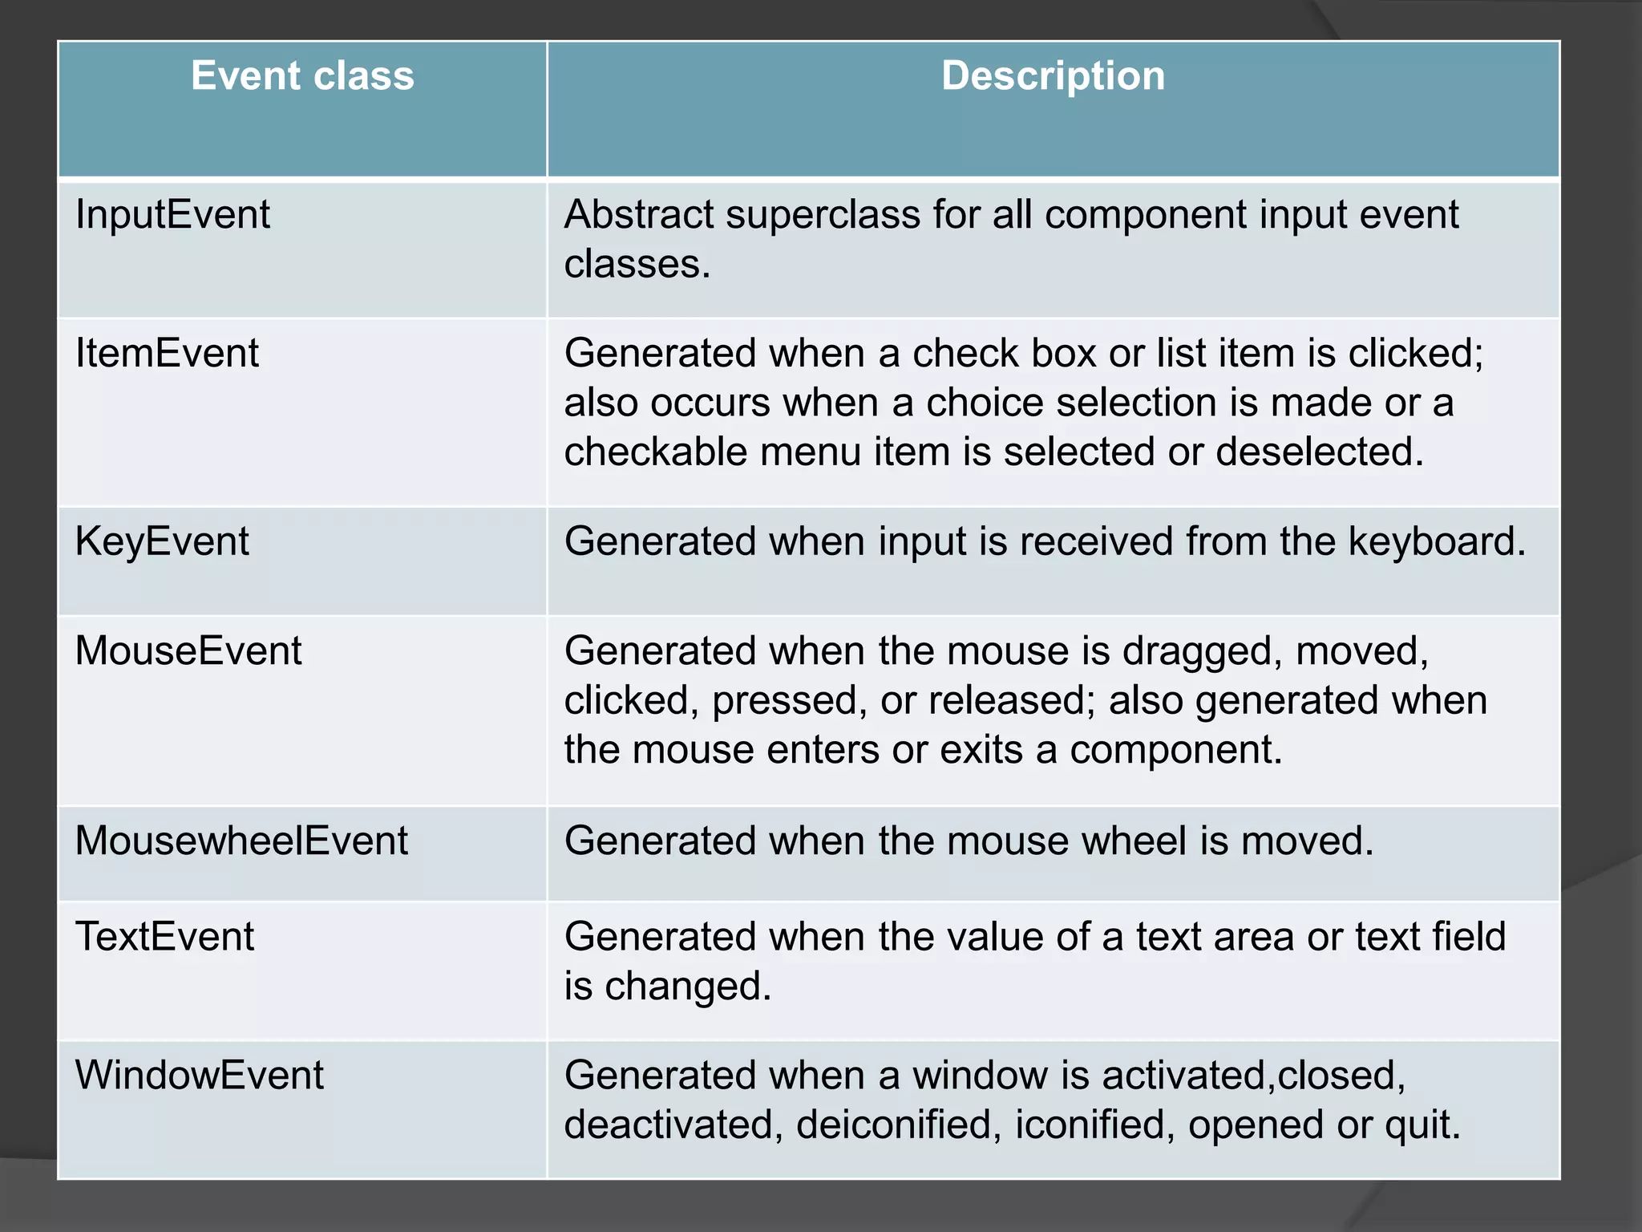The height and width of the screenshot is (1232, 1642).
Task: Click the words 'is changed.' in TextEvent row
Action: click(x=667, y=987)
